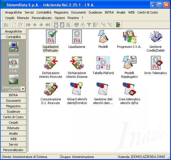The height and width of the screenshot is (160, 171).
Task: Click Personalizzato sidebar button
Action: (13, 150)
